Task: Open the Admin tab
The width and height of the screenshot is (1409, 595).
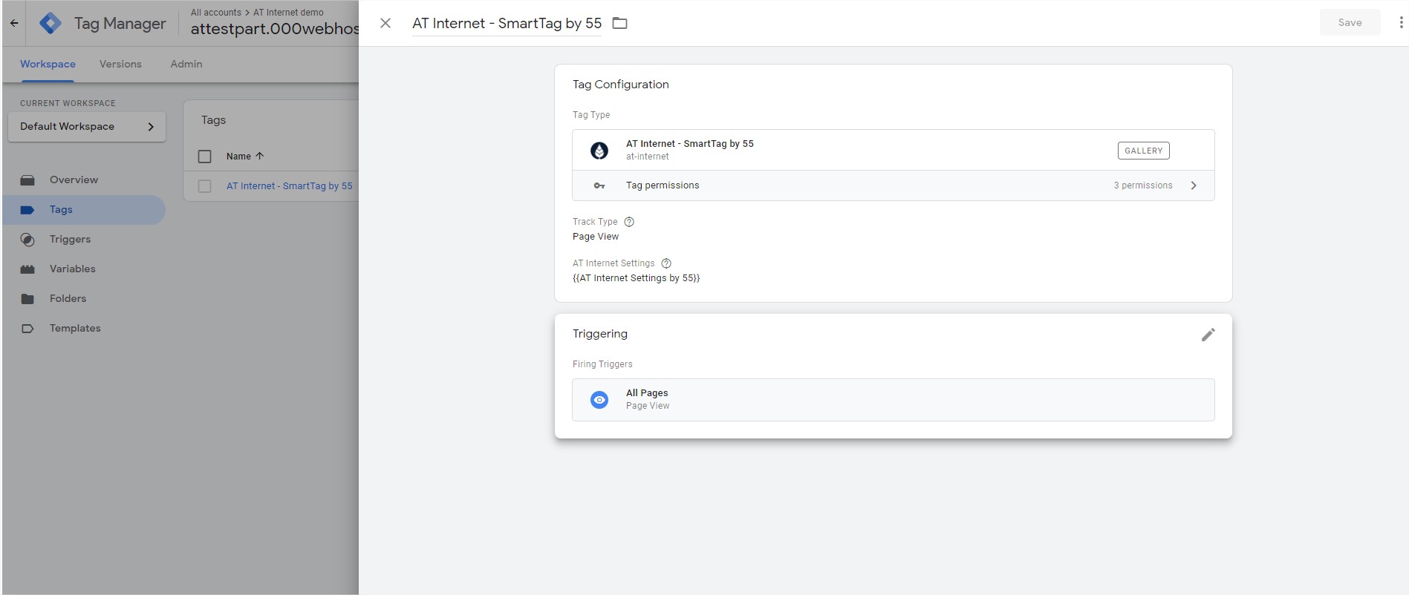Action: point(186,65)
